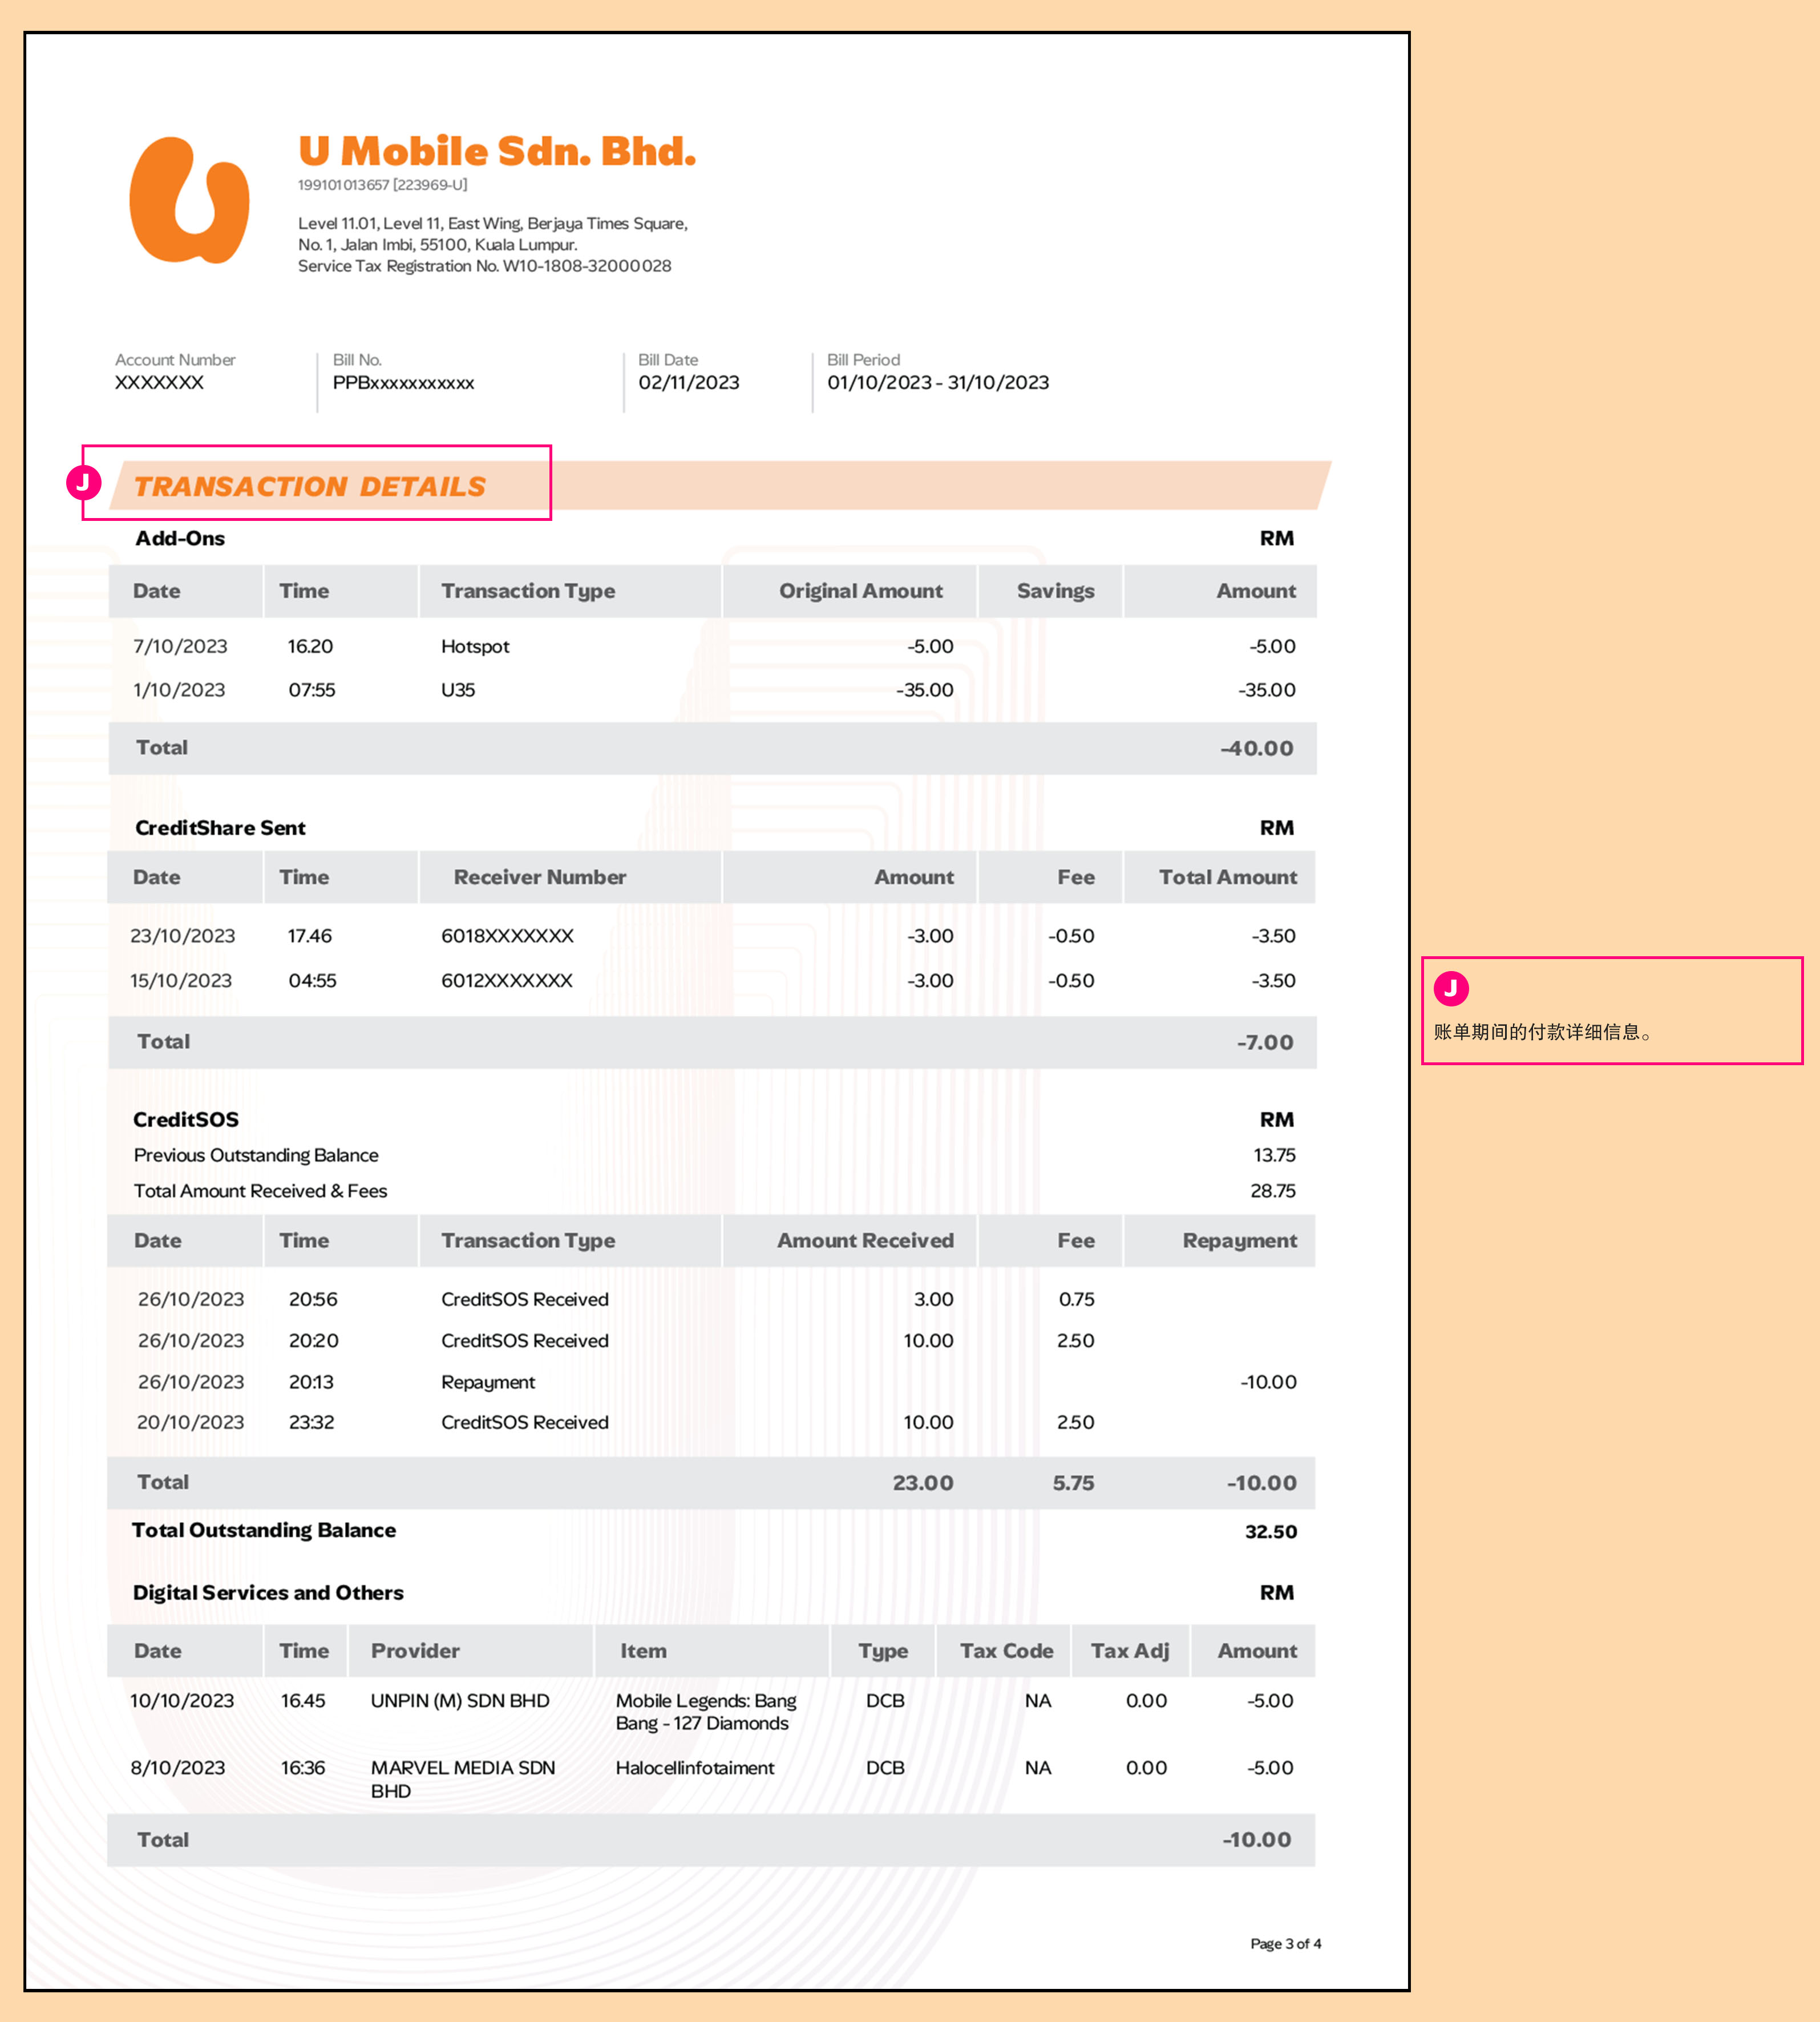Click the CreditSOS date 20/10/2023

point(190,1422)
